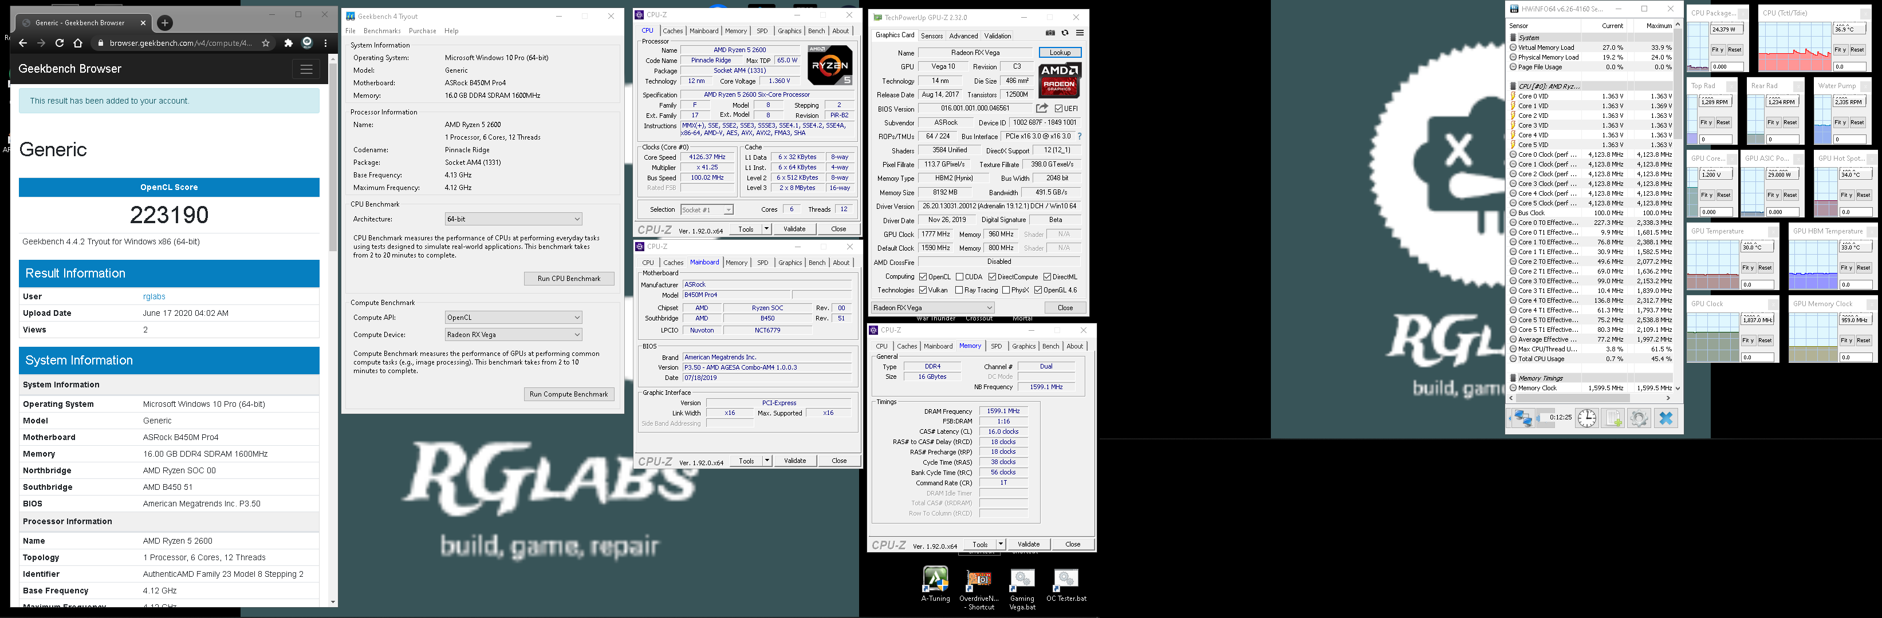The height and width of the screenshot is (618, 1882).
Task: Toggle the OpenGL 4.6 checkbox in GPU-Z
Action: 1038,290
